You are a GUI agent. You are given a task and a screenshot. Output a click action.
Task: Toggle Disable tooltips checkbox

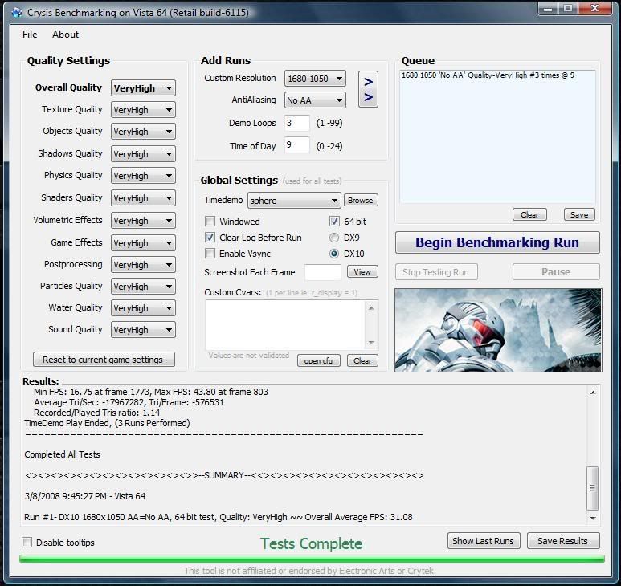27,542
